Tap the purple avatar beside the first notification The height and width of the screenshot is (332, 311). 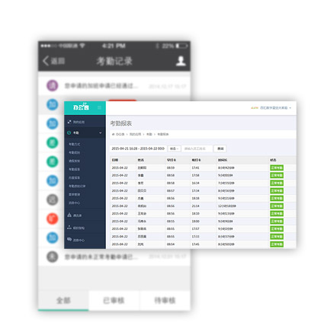(53, 85)
